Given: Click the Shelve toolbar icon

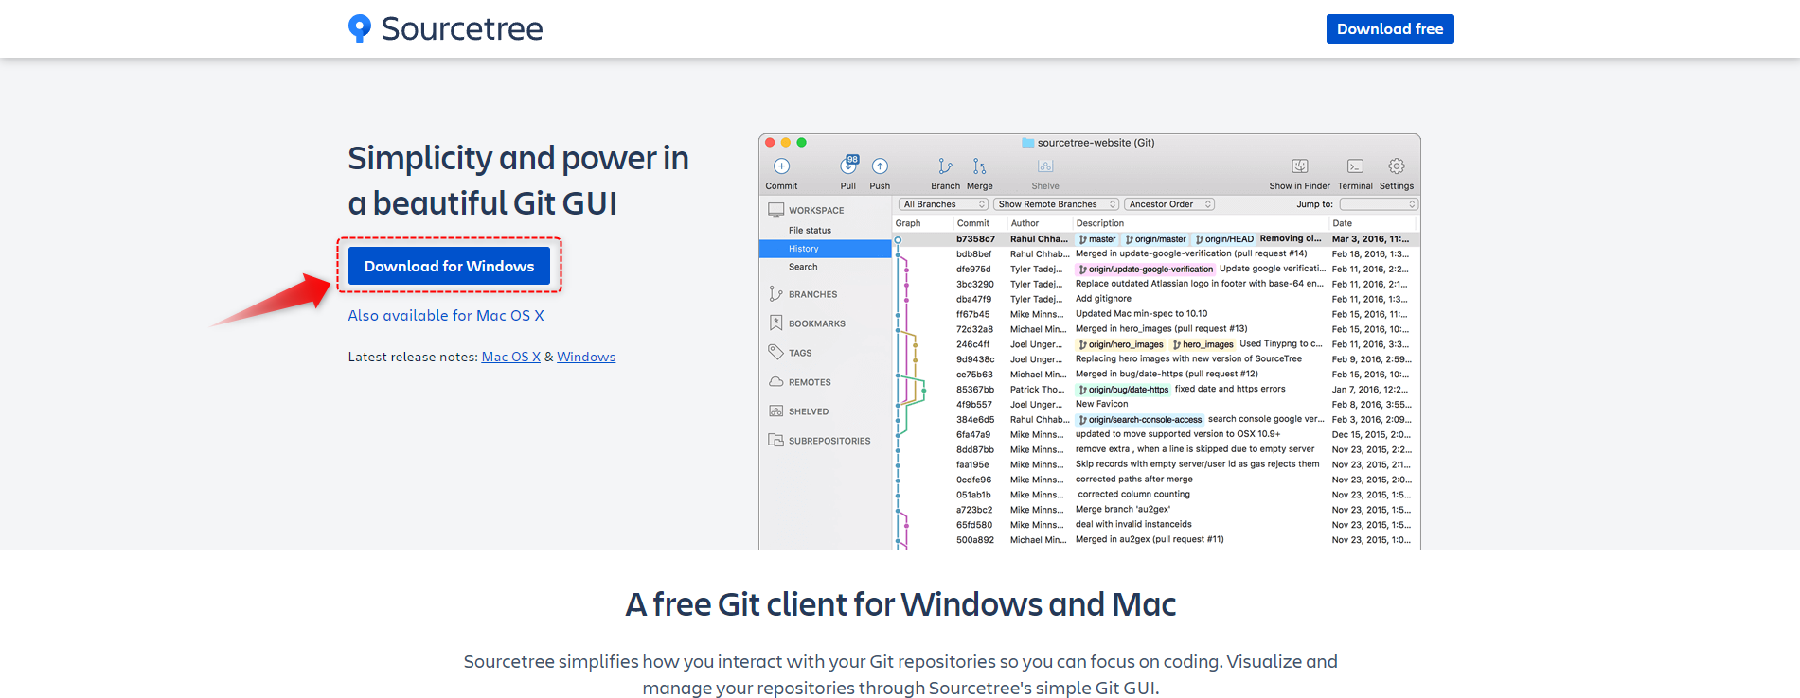Looking at the screenshot, I should point(1045,166).
